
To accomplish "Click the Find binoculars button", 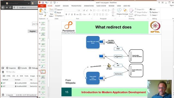I will click(x=153, y=9).
